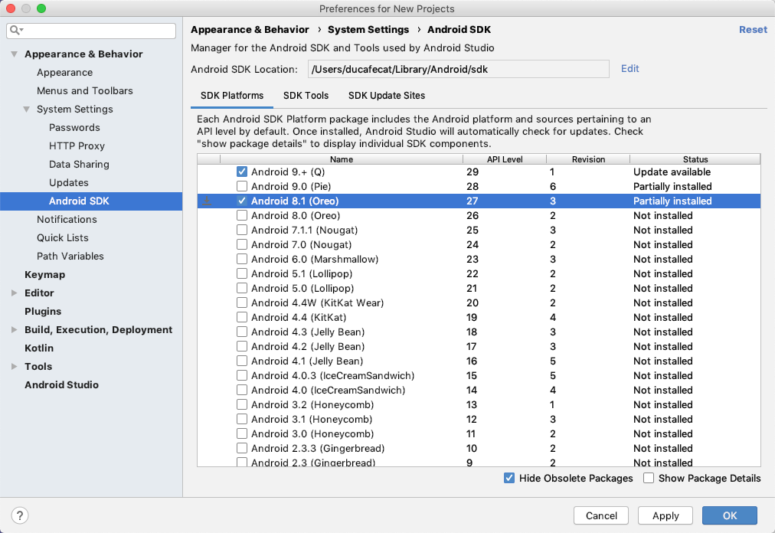Click the Edit link for SDK location

pos(629,69)
